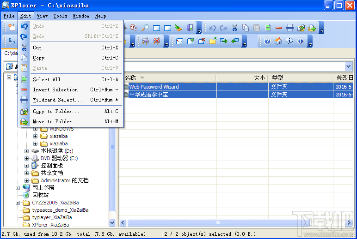Sort by the 大小 column header
357x239 pixels.
242,78
